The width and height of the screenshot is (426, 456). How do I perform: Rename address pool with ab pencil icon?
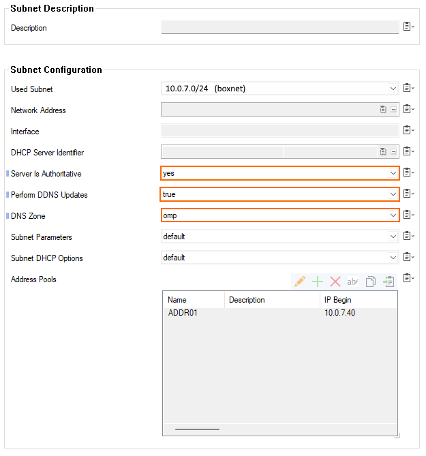(352, 282)
